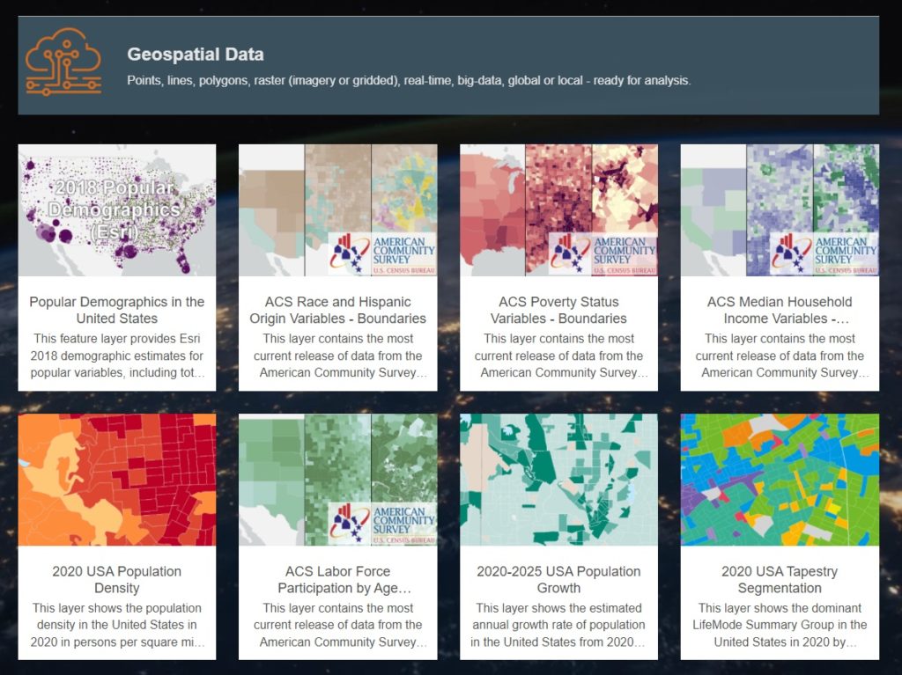This screenshot has height=675, width=902.
Task: Click the 'dominant LifeMode Summary Group' description text
Action: click(x=780, y=625)
